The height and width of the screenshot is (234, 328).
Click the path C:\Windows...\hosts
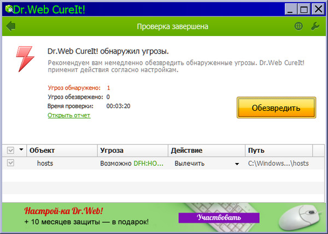(278, 164)
